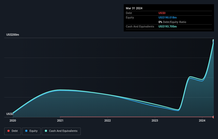Click the 2021 x-axis label
The width and height of the screenshot is (218, 139).
click(x=60, y=121)
